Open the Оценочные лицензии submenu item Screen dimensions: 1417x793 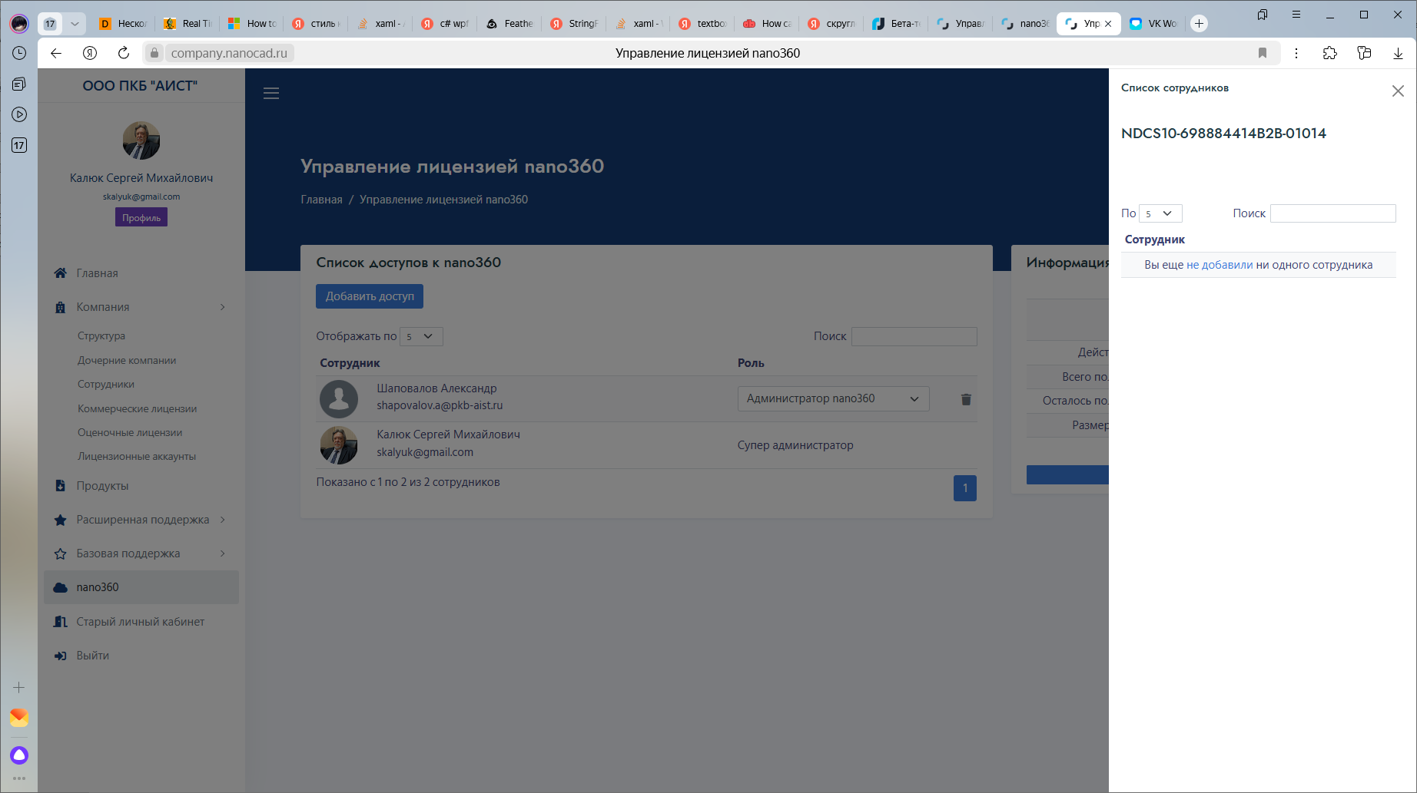point(130,433)
